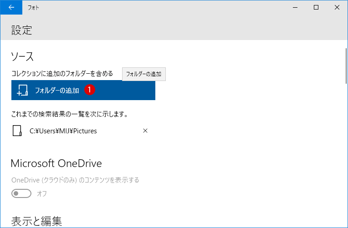This screenshot has width=348, height=228.
Task: Go back using the arrow button
Action: click(11, 7)
